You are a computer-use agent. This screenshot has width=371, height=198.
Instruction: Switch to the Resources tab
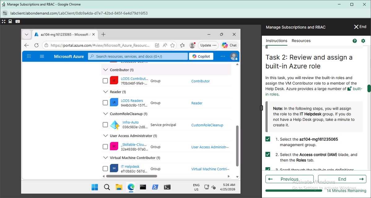pos(301,41)
